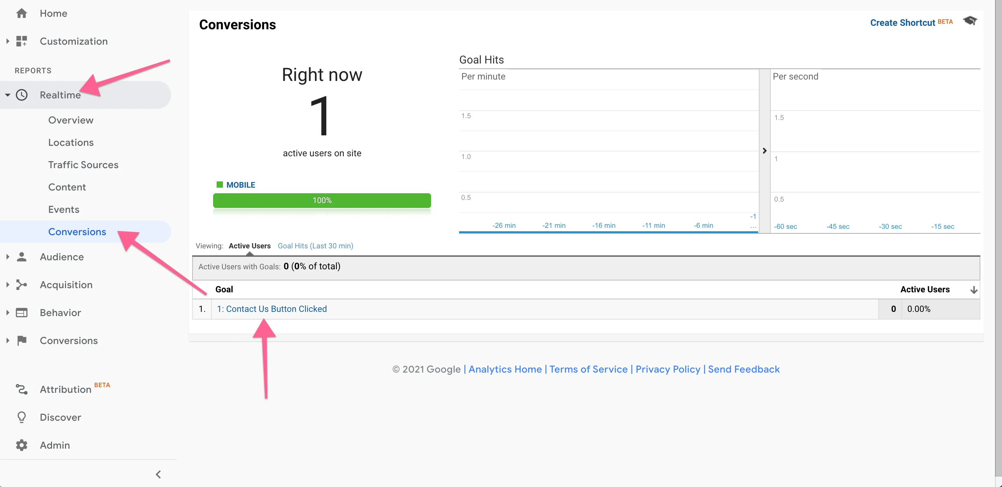Expand the Acquisition section

pyautogui.click(x=7, y=285)
